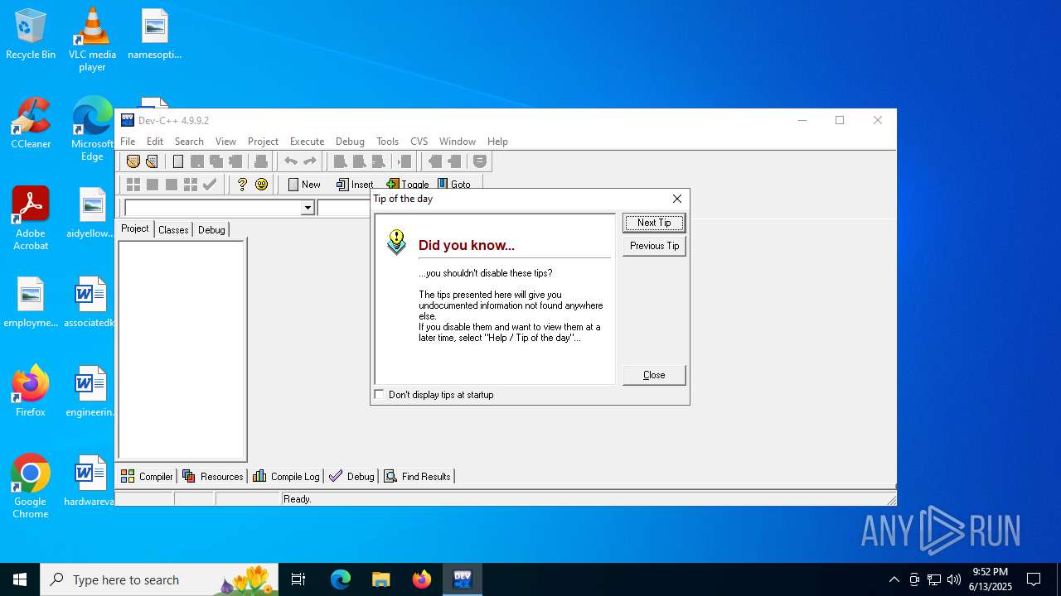Click the white blank page toolbar icon
Image resolution: width=1061 pixels, height=596 pixels.
click(x=177, y=161)
